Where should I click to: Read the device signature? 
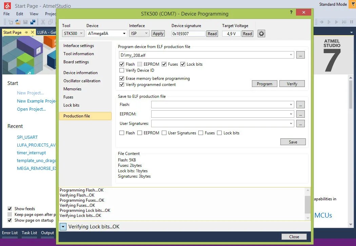tap(212, 34)
